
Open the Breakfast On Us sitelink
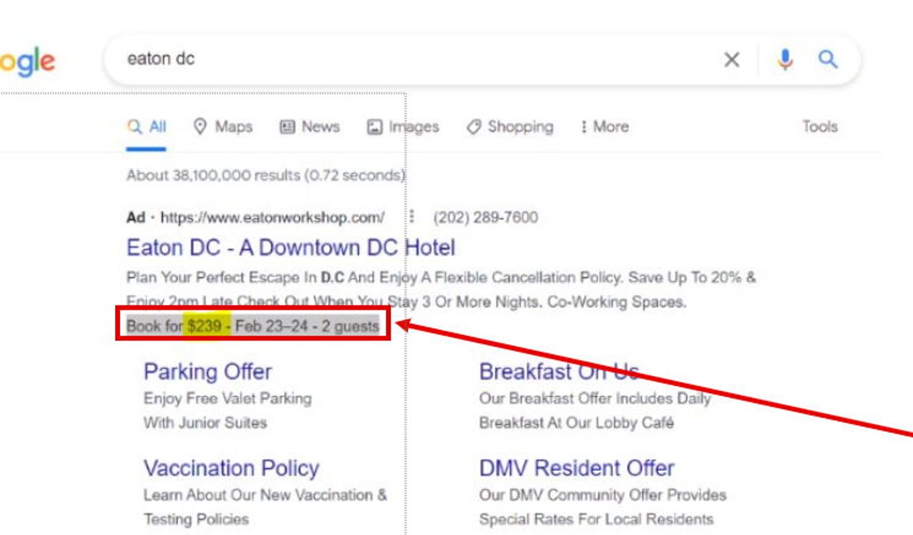559,372
